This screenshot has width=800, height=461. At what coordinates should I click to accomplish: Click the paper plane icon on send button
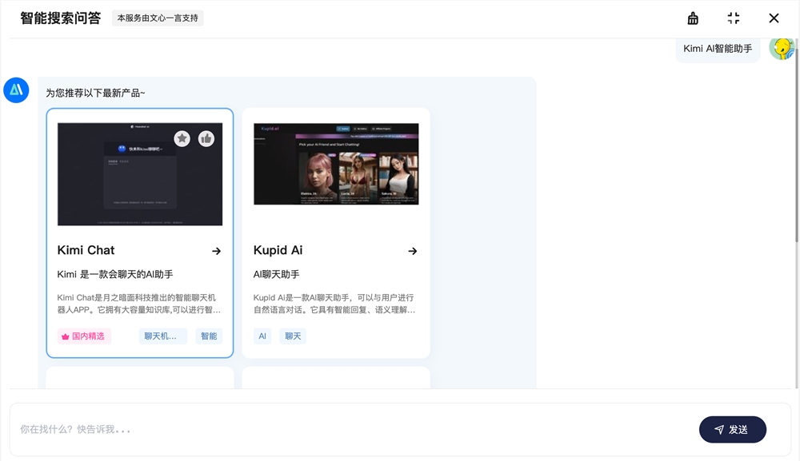719,429
